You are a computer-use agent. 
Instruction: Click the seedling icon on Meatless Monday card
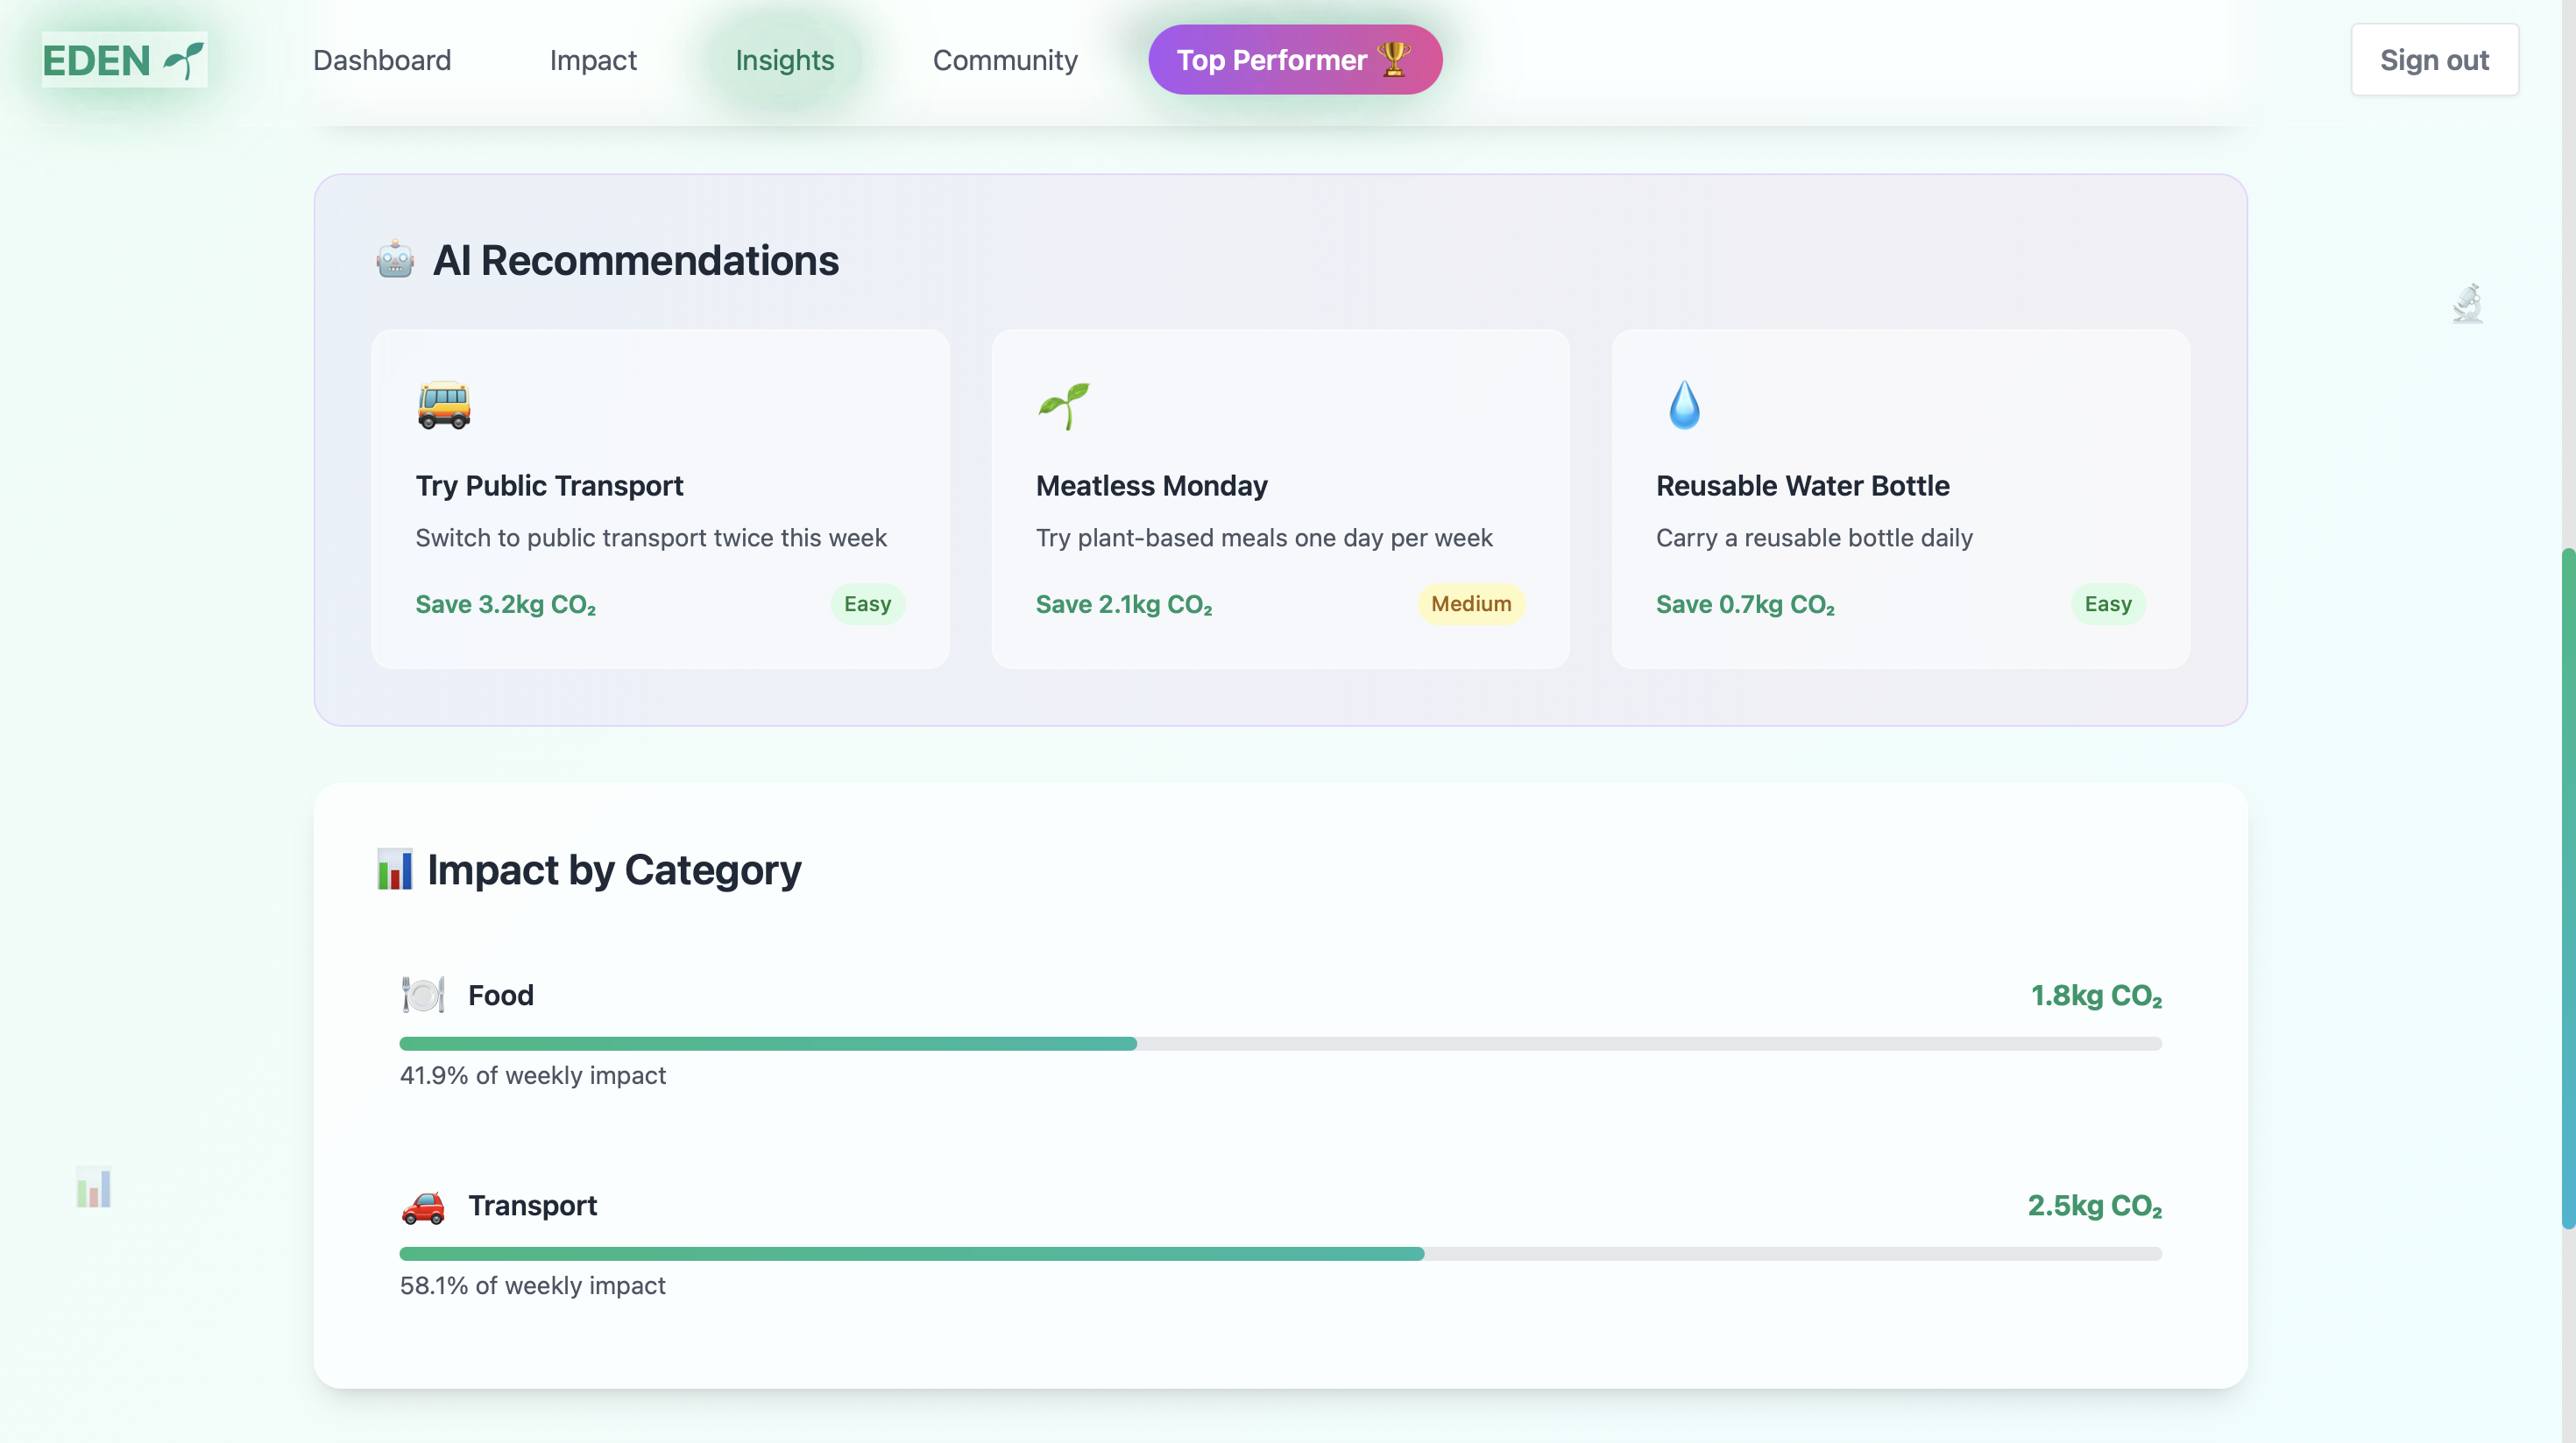[x=1063, y=405]
